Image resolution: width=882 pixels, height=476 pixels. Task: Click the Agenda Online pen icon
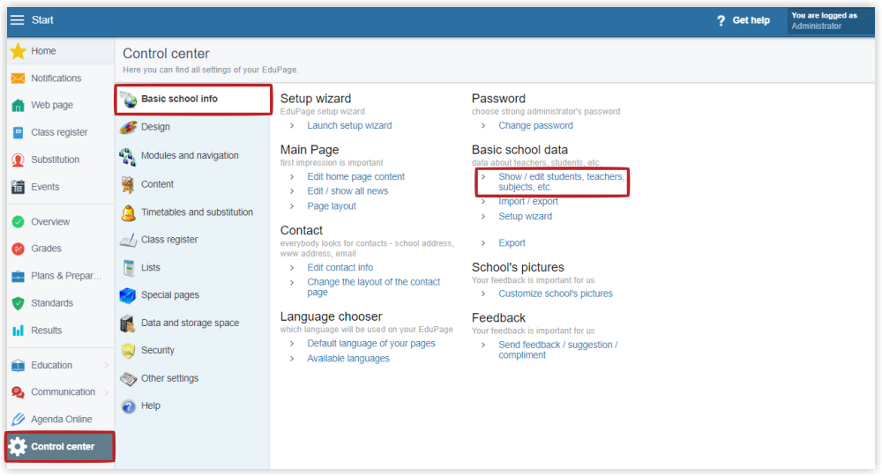tap(18, 420)
